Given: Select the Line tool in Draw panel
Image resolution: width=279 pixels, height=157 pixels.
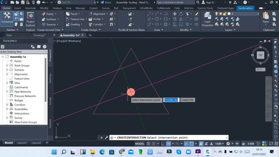Looking at the screenshot, I should pos(149,14).
